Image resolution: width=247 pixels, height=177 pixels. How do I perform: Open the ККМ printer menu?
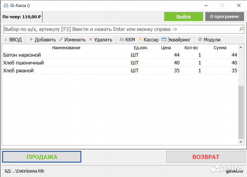[127, 39]
